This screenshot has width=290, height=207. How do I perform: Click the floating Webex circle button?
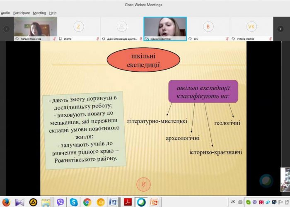pos(266,181)
